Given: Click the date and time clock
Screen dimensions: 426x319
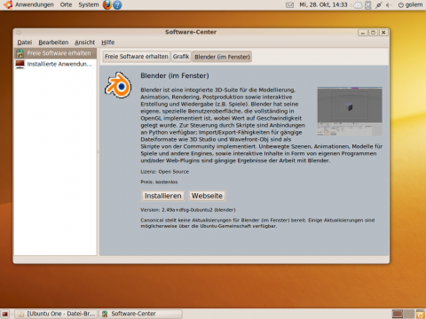Looking at the screenshot, I should point(323,4).
